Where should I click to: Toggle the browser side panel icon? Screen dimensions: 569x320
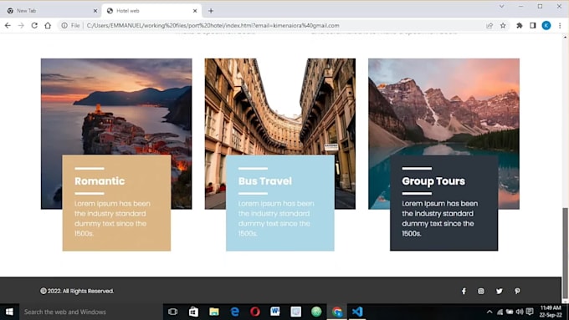(x=533, y=25)
